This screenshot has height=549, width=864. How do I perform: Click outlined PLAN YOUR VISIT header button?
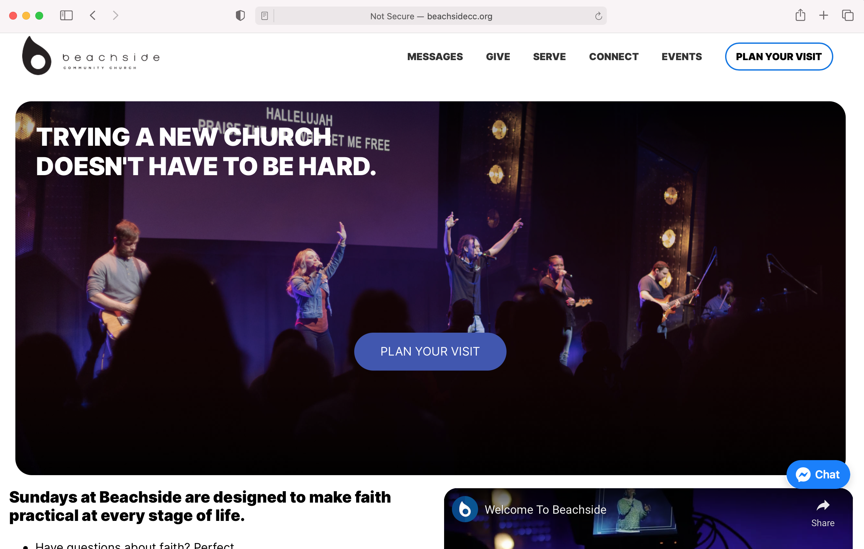[779, 57]
